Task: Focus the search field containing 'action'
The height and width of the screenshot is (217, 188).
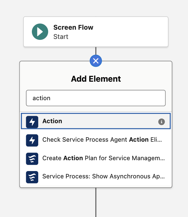Action: click(96, 98)
